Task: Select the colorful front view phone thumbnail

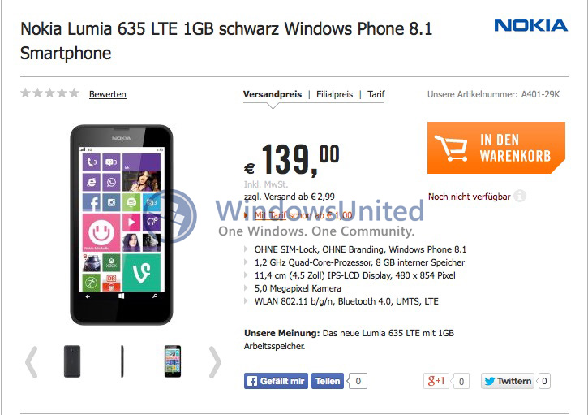Action: pos(173,361)
